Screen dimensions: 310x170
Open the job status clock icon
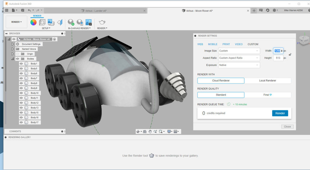pyautogui.click(x=274, y=10)
